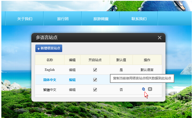Click the 默认值 column header
Image resolution: width=192 pixels, height=118 pixels.
point(121,60)
